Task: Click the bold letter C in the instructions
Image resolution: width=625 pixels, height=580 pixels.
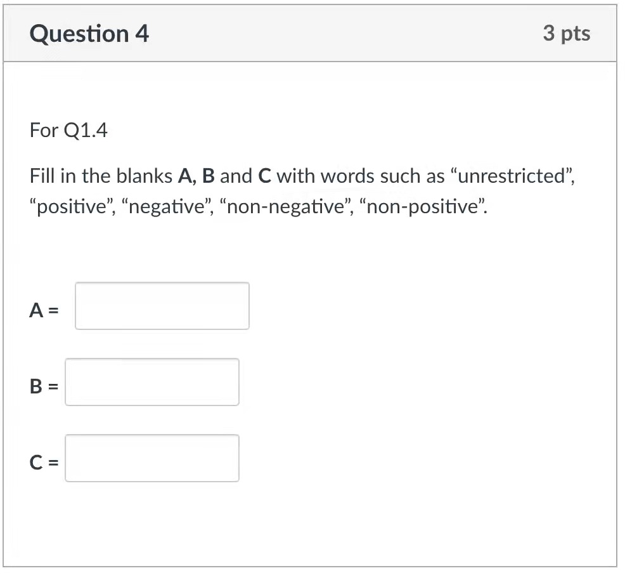Action: 264,176
